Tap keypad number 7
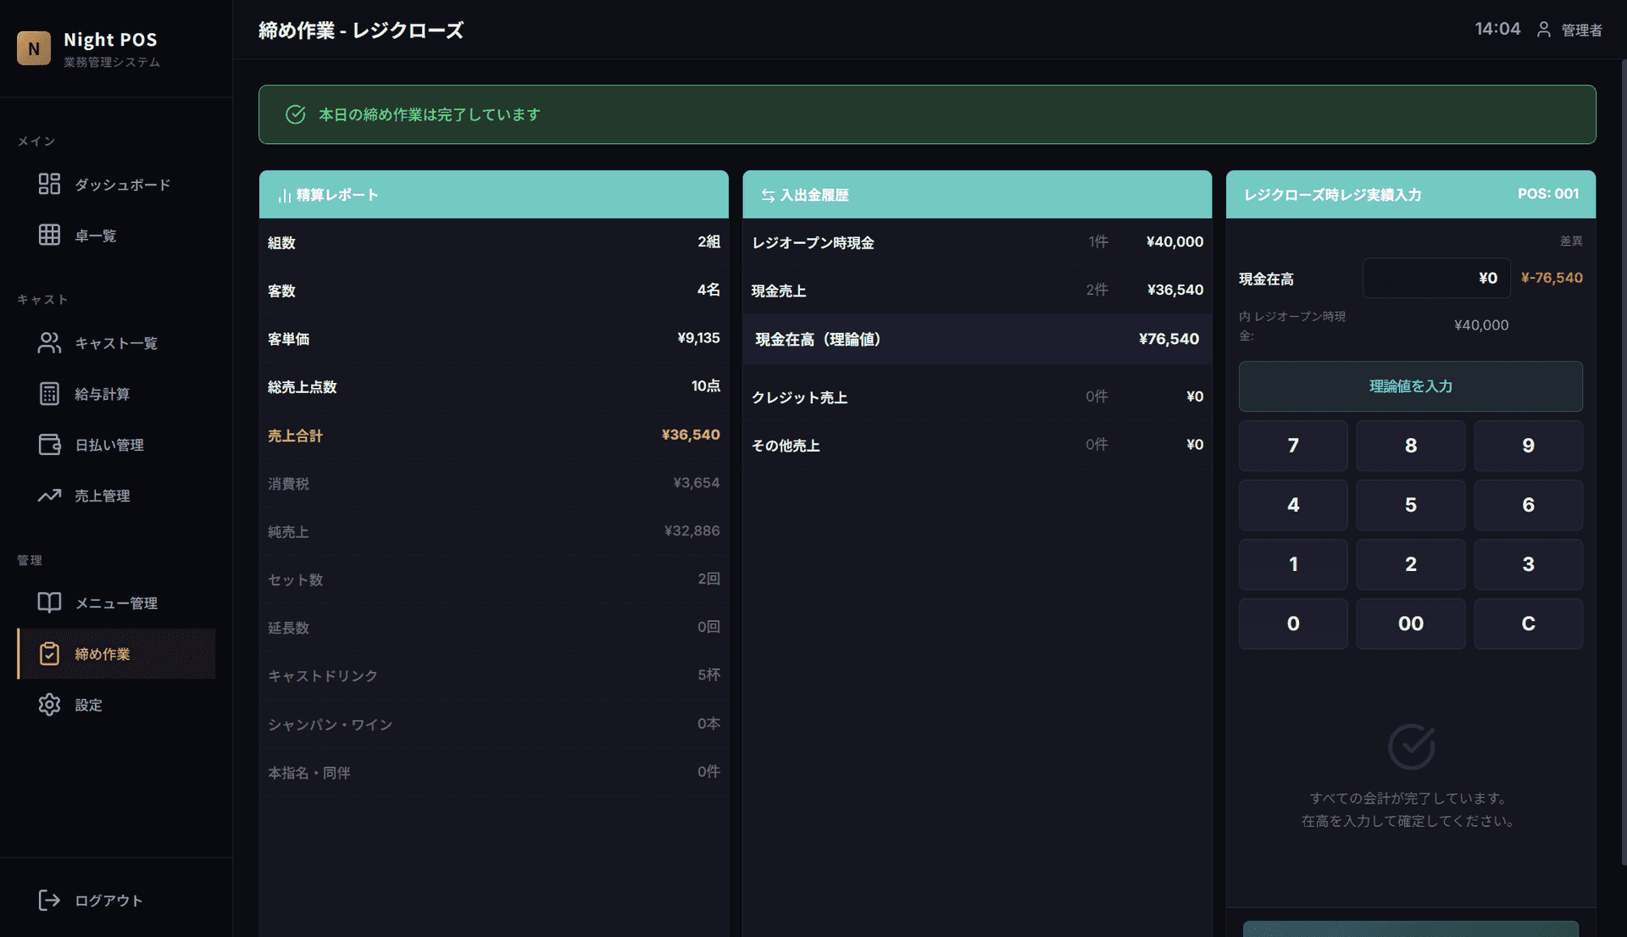This screenshot has width=1627, height=937. [x=1293, y=446]
